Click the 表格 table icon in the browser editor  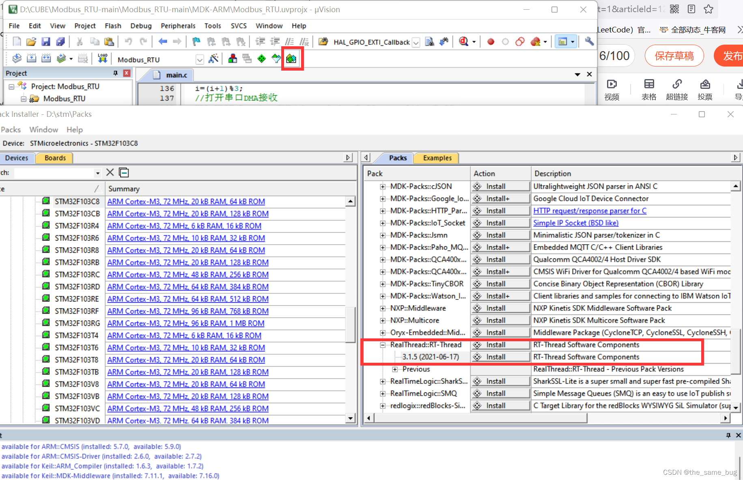(x=649, y=90)
